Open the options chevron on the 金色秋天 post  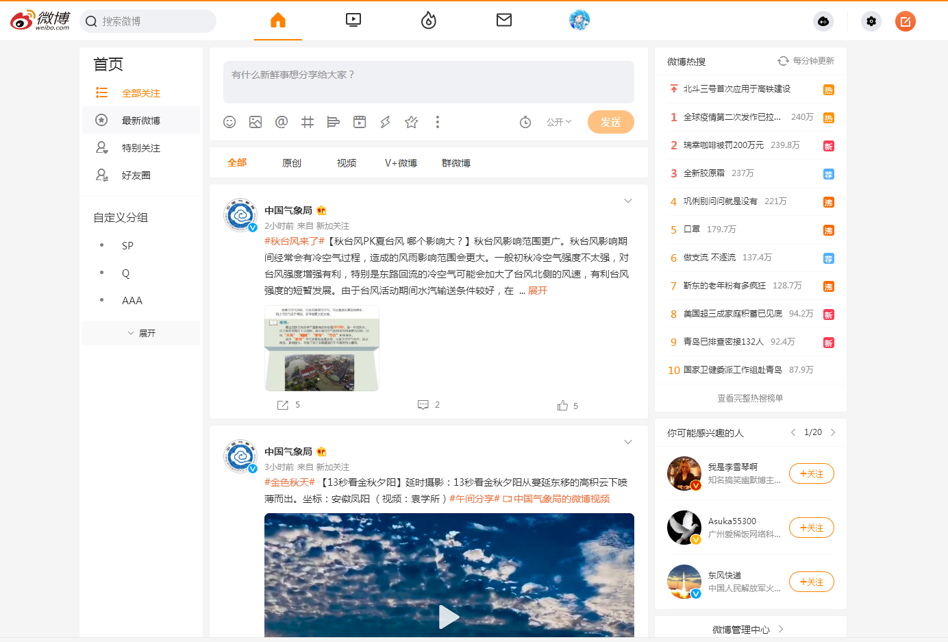[628, 442]
